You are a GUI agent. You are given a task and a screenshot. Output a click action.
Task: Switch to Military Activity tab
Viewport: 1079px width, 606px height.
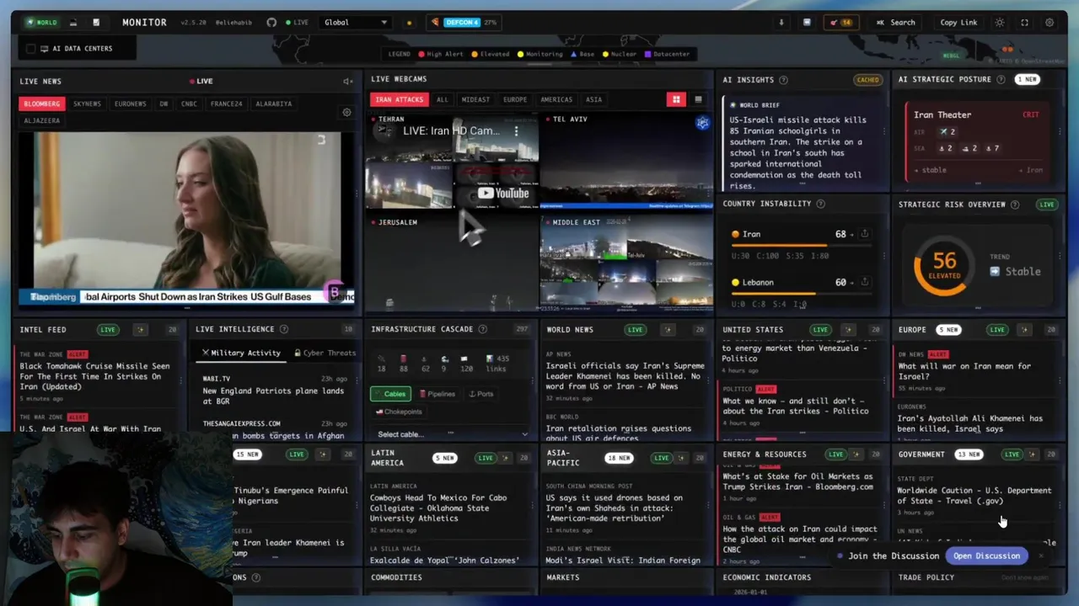pyautogui.click(x=241, y=353)
